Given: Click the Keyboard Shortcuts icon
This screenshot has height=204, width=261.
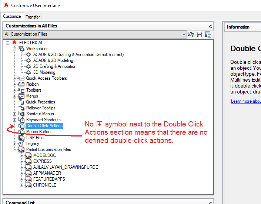Looking at the screenshot, I should (21, 120).
